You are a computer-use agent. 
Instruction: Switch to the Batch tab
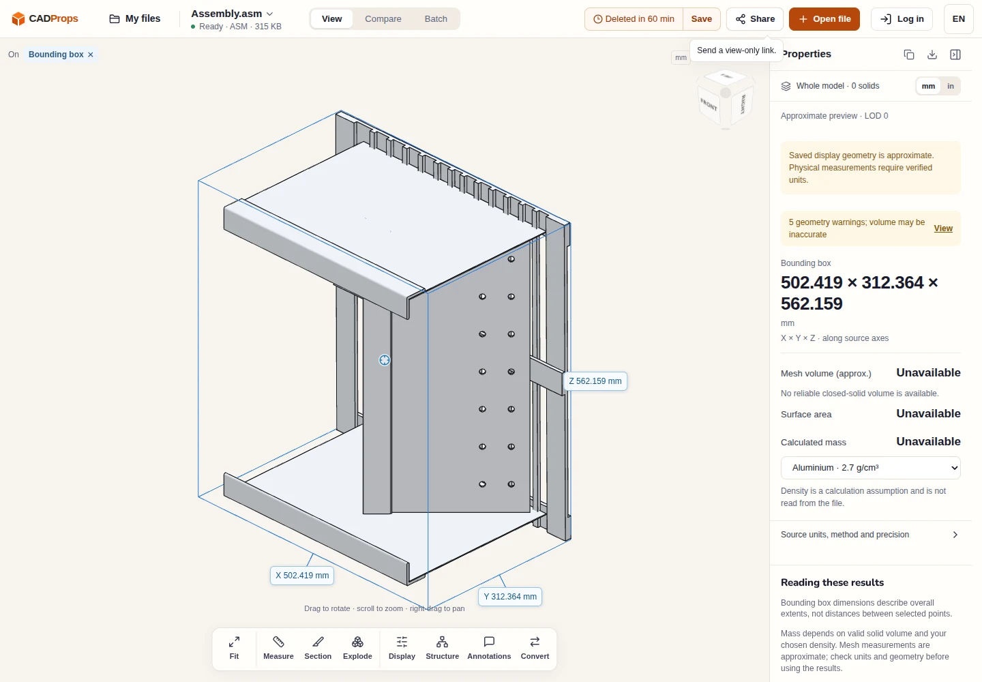436,18
